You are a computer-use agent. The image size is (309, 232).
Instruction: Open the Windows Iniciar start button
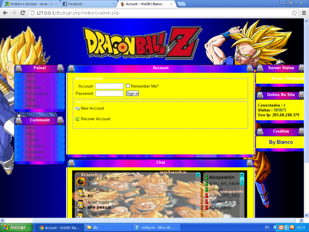15,228
